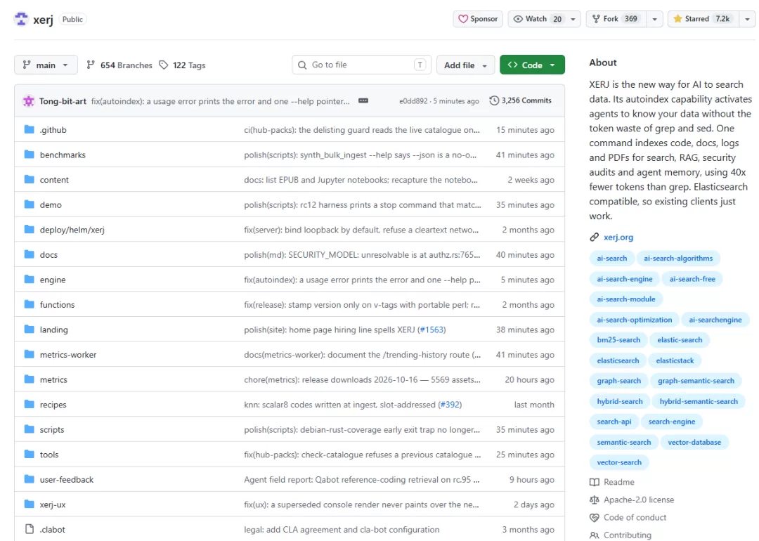Click the Tong-bit-art author avatar
Screen dimensions: 759x541
[x=29, y=100]
